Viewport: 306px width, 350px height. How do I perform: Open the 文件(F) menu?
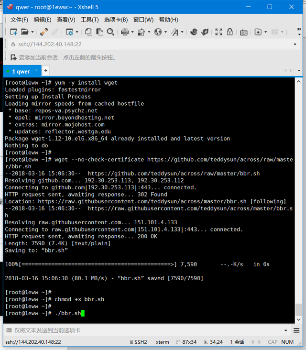click(19, 20)
